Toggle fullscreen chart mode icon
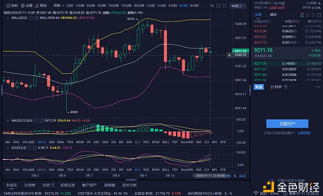This screenshot has width=323, height=196. click(218, 6)
